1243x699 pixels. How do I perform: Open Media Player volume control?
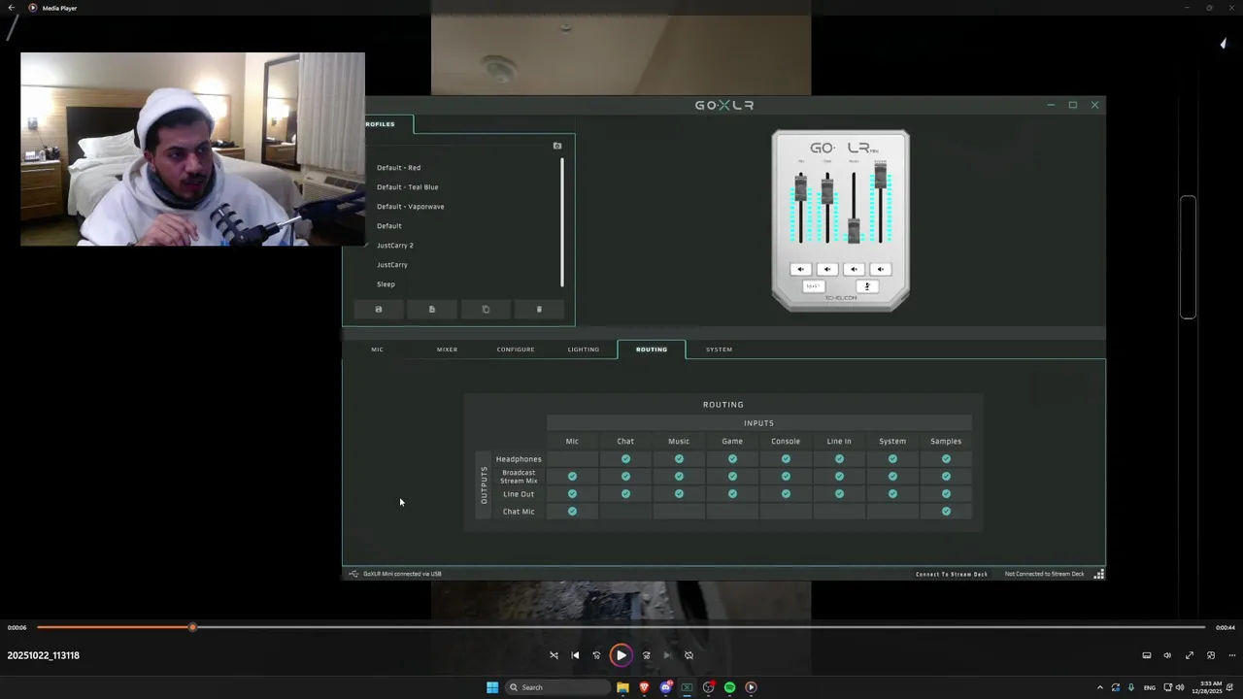tap(1167, 655)
